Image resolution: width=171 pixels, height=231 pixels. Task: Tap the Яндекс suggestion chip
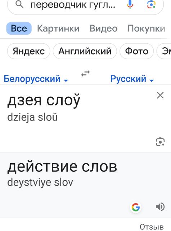[29, 51]
